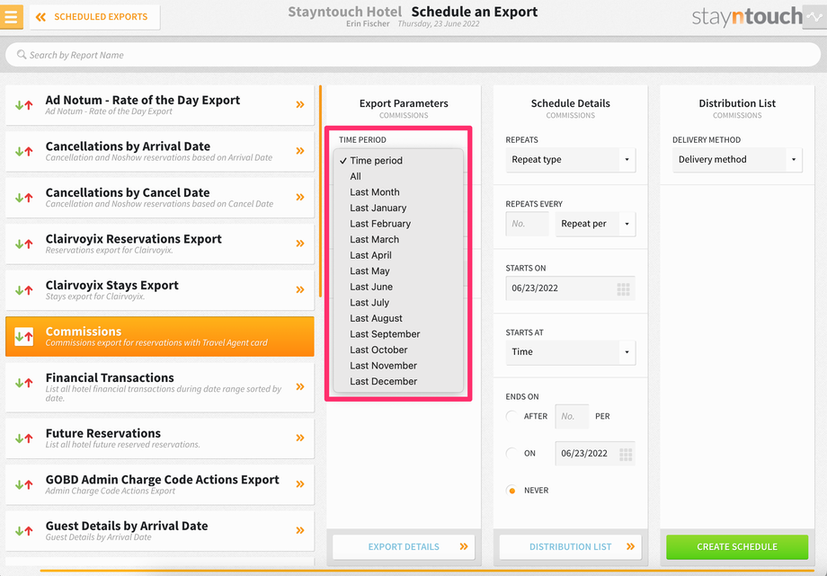Click the orange report list scrollbar
Viewport: 827px width, 576px height.
[320, 191]
